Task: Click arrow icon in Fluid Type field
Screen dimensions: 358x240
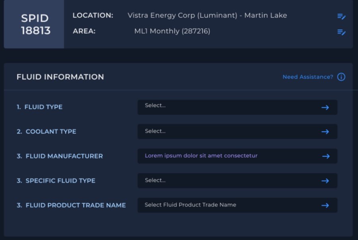Action: click(x=325, y=107)
